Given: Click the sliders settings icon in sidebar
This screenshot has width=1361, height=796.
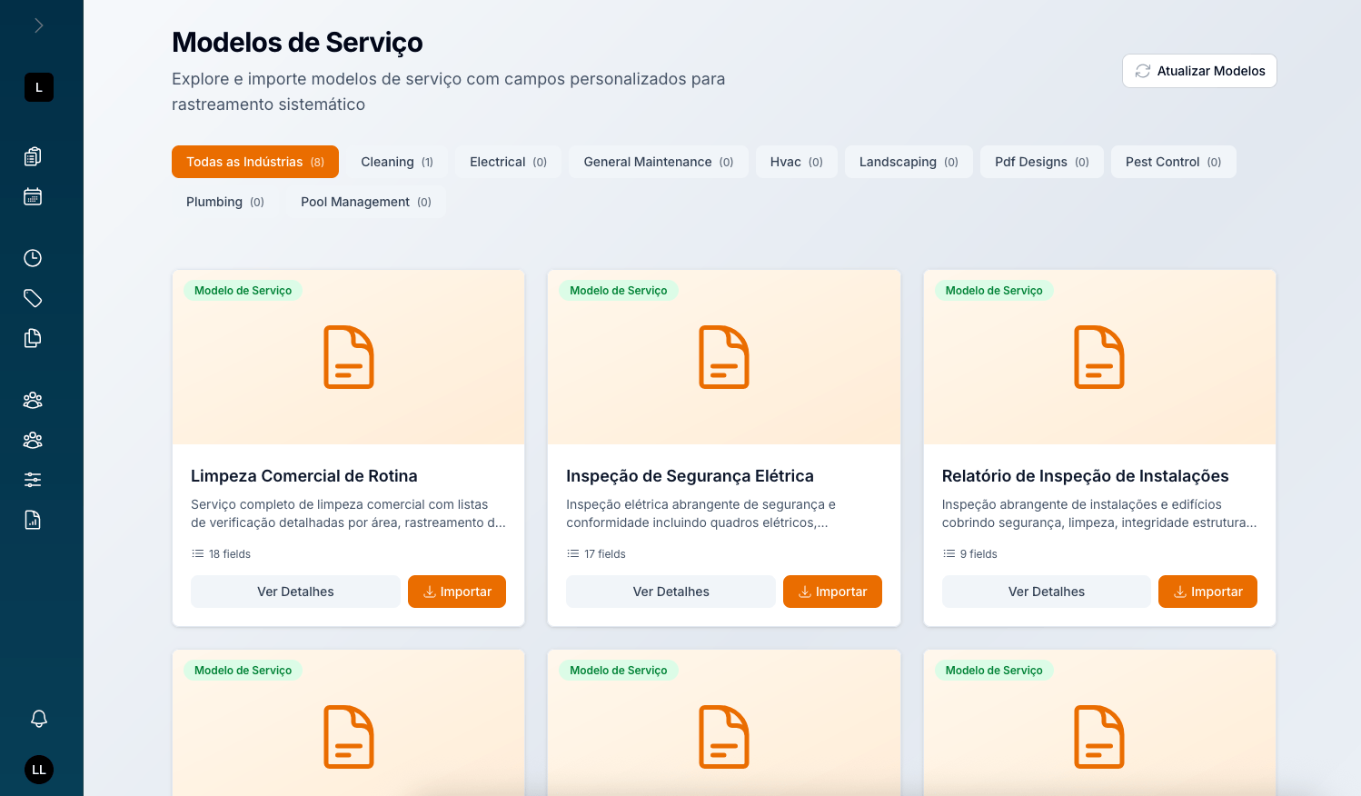Looking at the screenshot, I should (33, 480).
